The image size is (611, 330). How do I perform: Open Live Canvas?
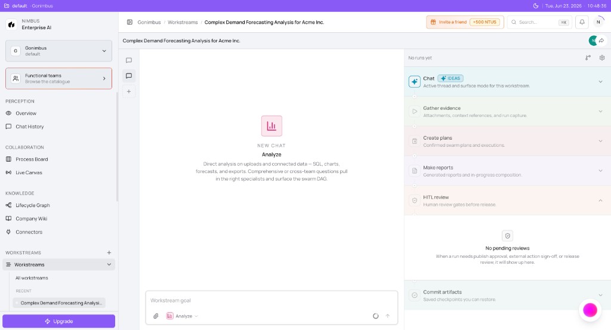coord(29,172)
